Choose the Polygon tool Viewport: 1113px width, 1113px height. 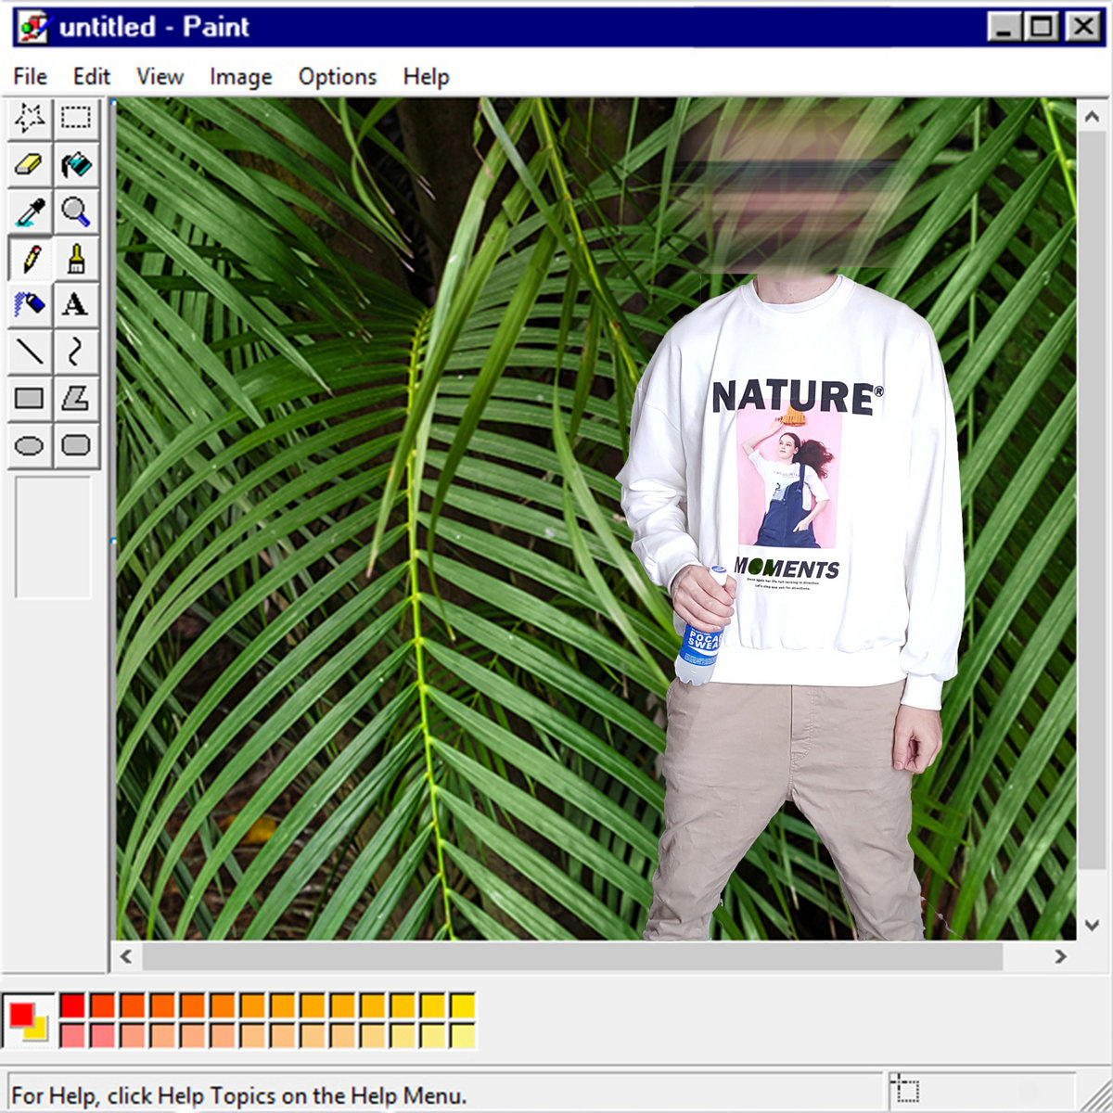[x=76, y=399]
